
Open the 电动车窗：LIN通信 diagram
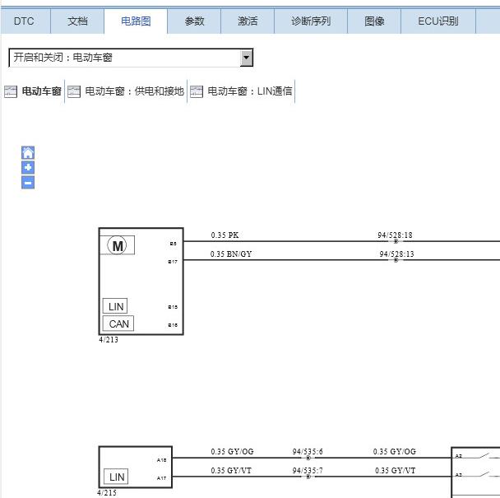click(250, 91)
